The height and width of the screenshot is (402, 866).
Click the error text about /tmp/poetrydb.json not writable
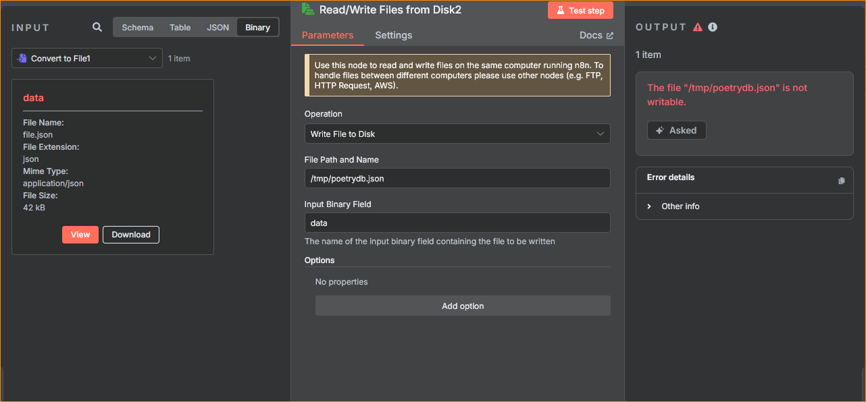pos(727,95)
